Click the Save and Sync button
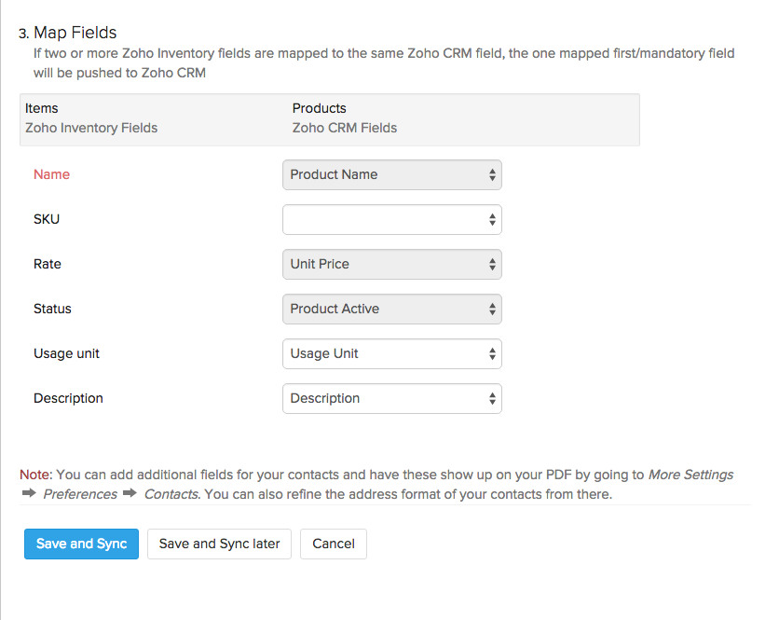This screenshot has height=620, width=779. [81, 544]
